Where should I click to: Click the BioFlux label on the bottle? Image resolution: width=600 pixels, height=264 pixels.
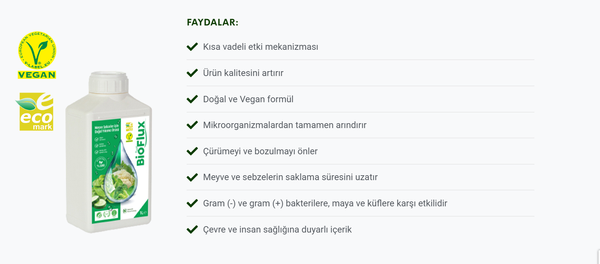(141, 143)
